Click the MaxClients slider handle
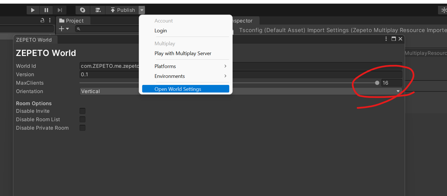The width and height of the screenshot is (447, 196). coord(377,83)
